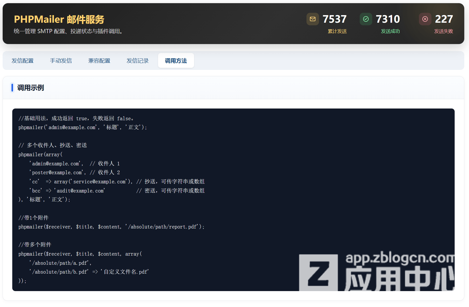Click the line with comment '收件人 1'
This screenshot has height=307, width=469.
[x=75, y=164]
